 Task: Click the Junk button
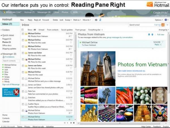coord(61,20)
